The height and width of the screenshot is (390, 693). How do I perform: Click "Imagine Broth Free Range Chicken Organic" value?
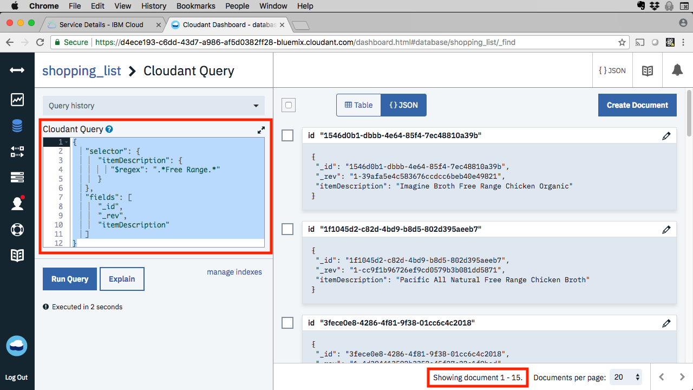pos(485,186)
